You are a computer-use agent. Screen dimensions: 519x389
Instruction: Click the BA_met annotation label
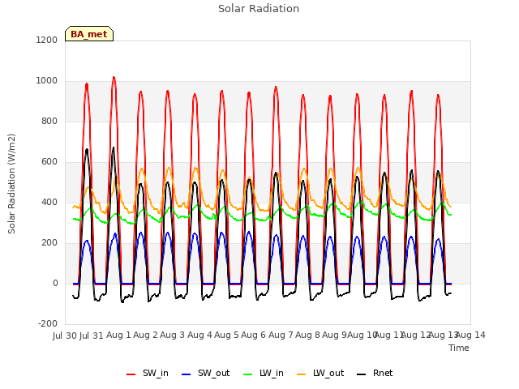click(89, 34)
